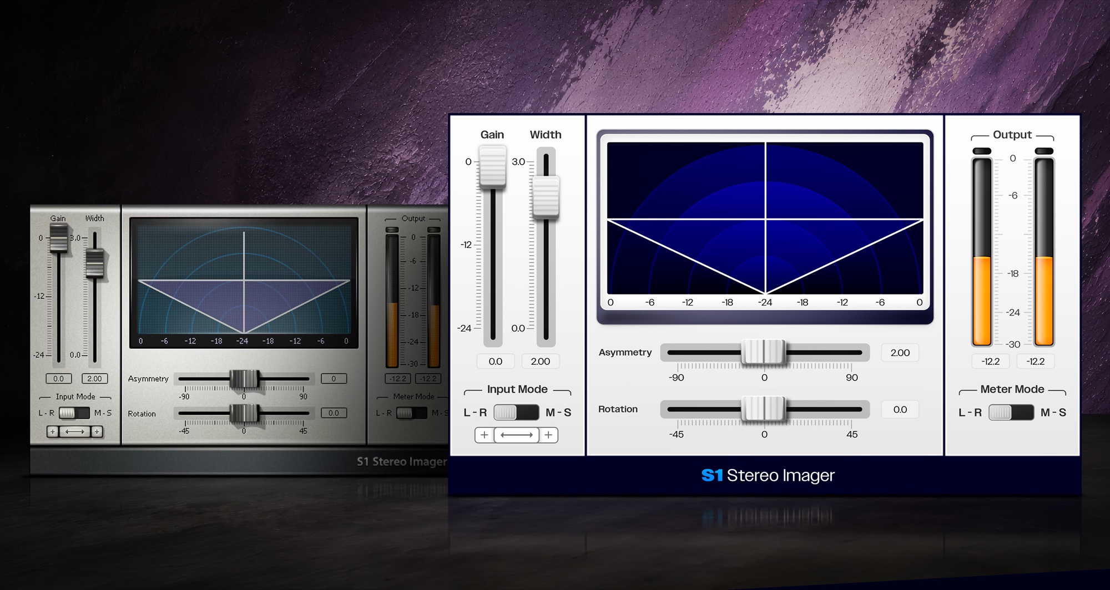Reset left output clip indicator in new S1

pos(982,151)
